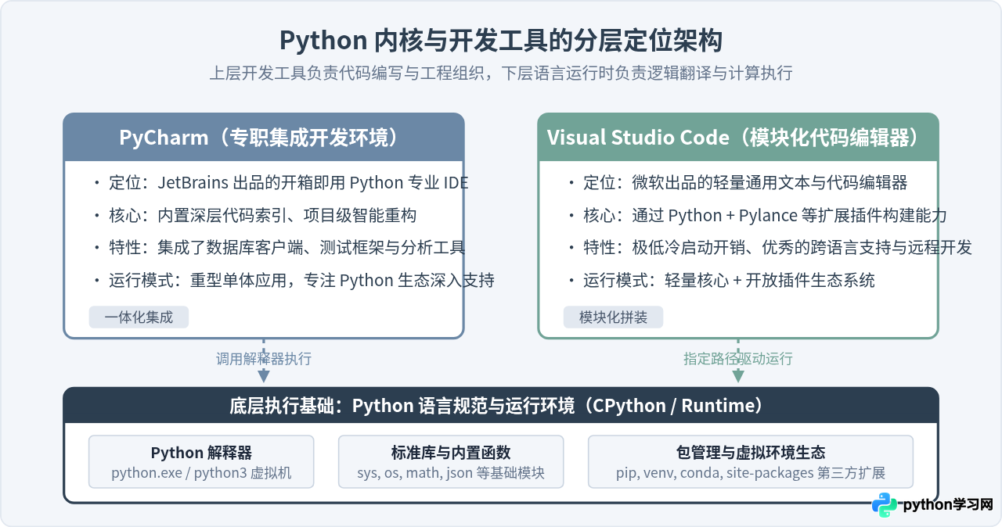Click the text "sys, os, math, json 等基础模块"
The width and height of the screenshot is (1002, 527).
click(x=451, y=473)
